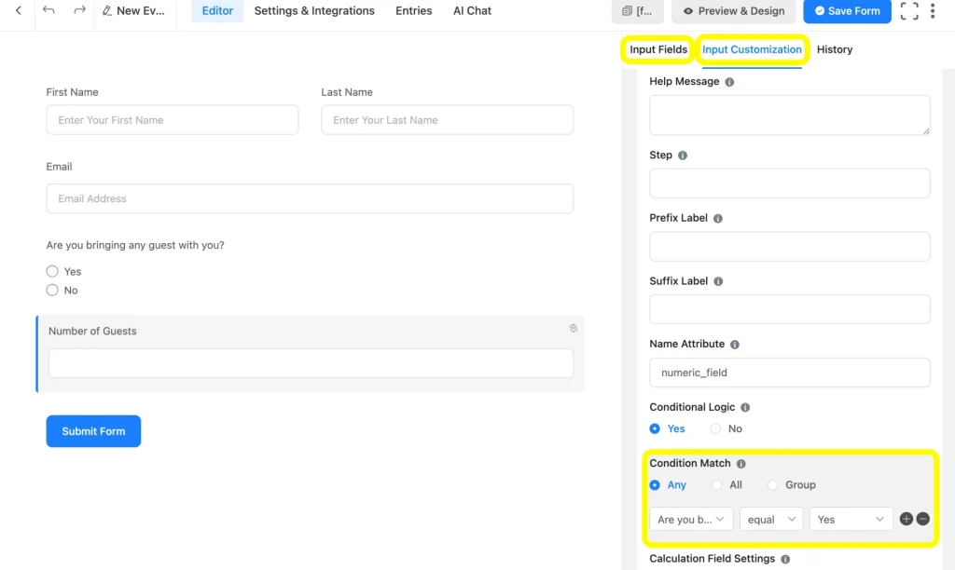Click the Last Name input field
This screenshot has height=570, width=955.
pos(447,120)
